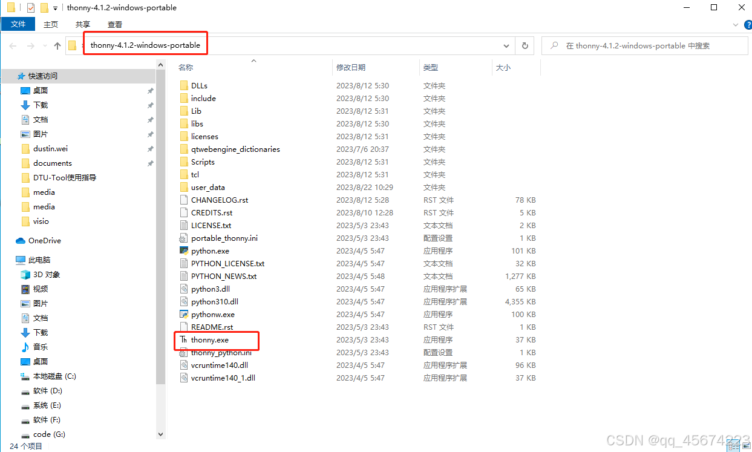Select the libs folder name
The width and height of the screenshot is (752, 452).
(x=197, y=123)
